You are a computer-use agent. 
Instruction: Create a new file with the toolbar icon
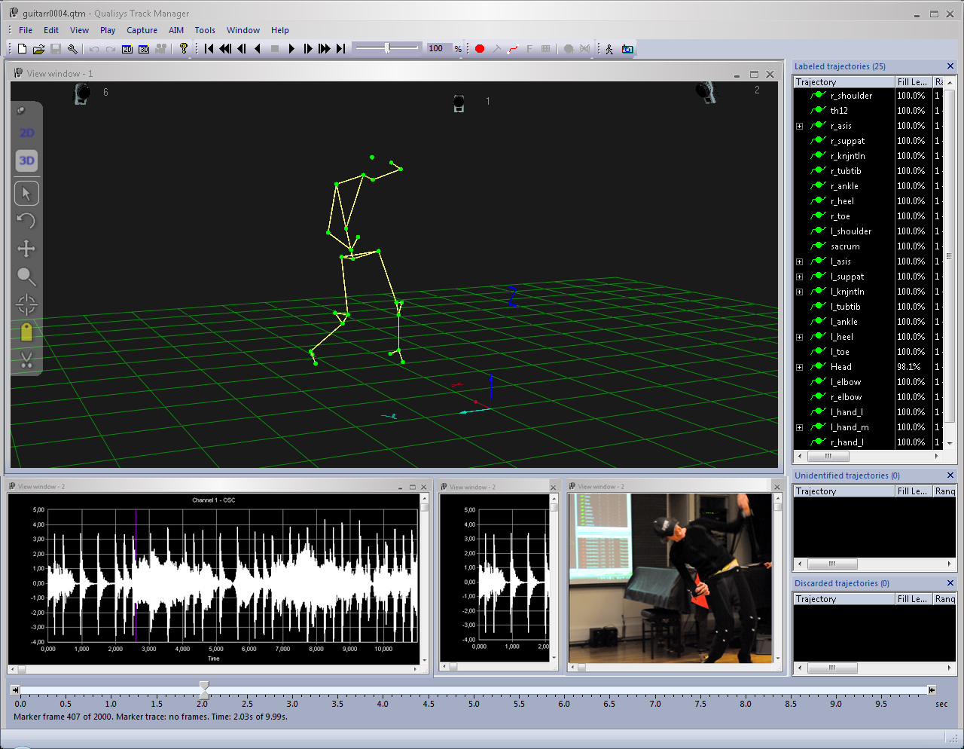coord(22,49)
